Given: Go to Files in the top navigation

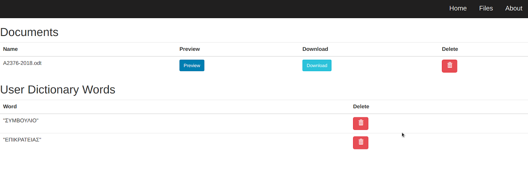Looking at the screenshot, I should coord(486,9).
